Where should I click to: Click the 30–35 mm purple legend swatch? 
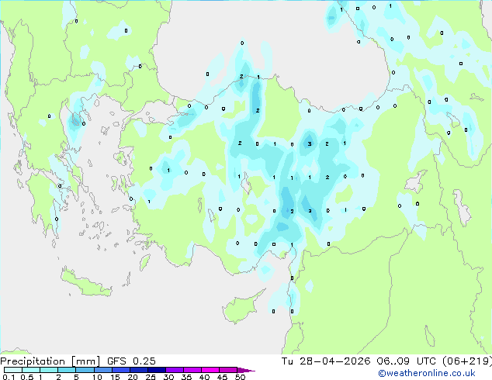coord(175,370)
